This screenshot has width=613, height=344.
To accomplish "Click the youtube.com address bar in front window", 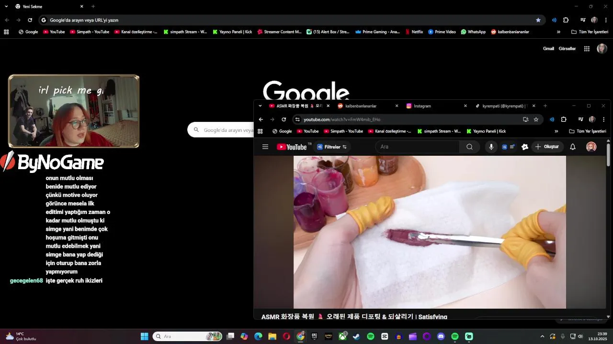I will coord(411,119).
